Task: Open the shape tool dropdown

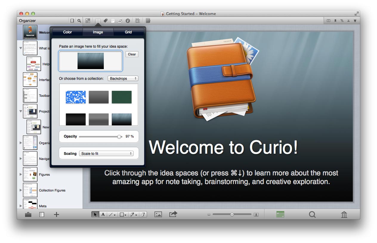Action: [x=123, y=214]
